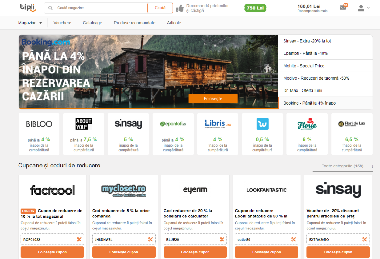Open Cod reducere de 5 % title
This screenshot has height=259, width=380.
pyautogui.click(x=121, y=214)
